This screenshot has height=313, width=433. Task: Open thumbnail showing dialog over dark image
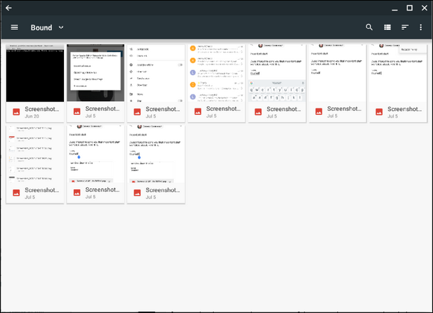pos(95,73)
